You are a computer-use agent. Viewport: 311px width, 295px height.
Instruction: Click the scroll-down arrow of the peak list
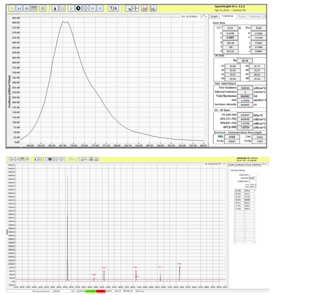click(255, 242)
